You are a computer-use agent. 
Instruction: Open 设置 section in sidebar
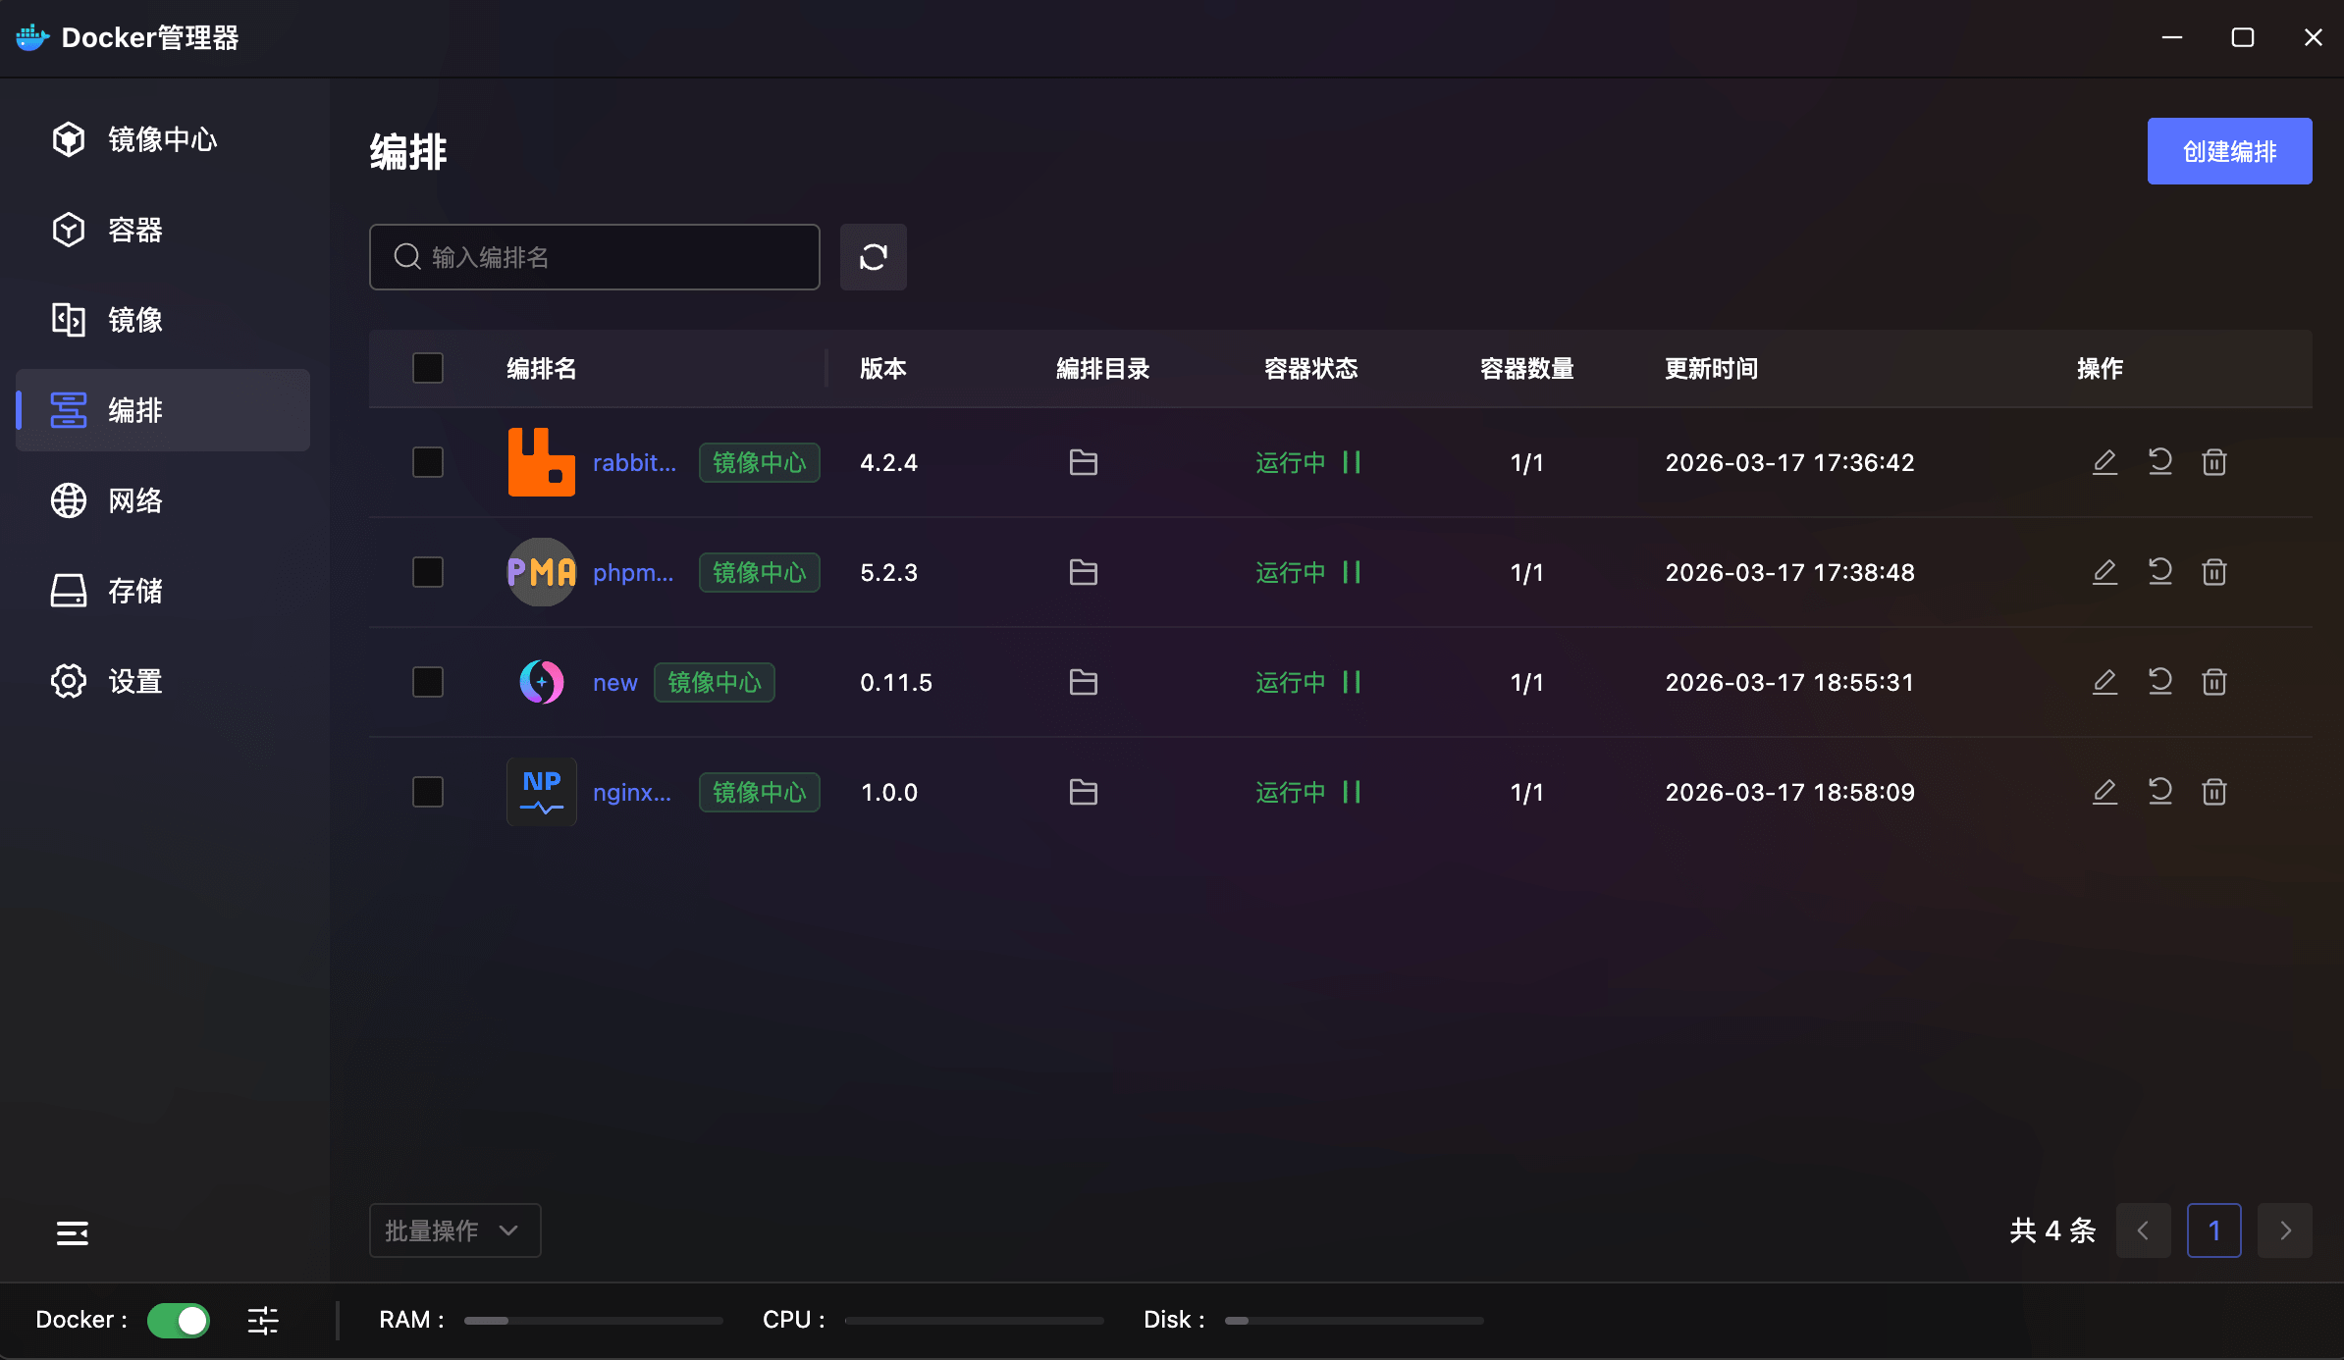click(163, 681)
